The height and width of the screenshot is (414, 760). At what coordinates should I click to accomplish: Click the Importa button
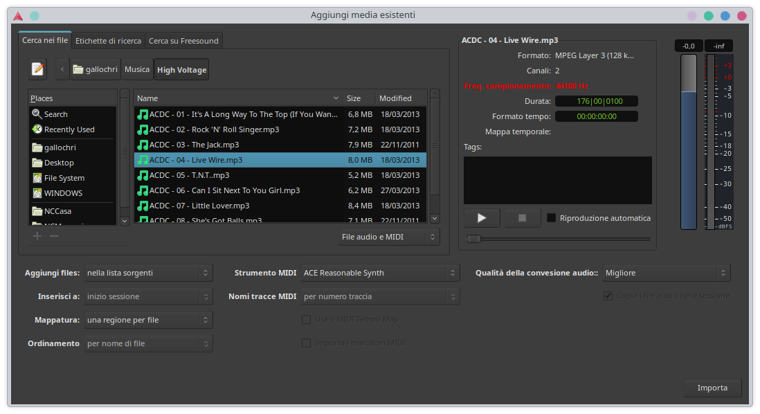712,388
